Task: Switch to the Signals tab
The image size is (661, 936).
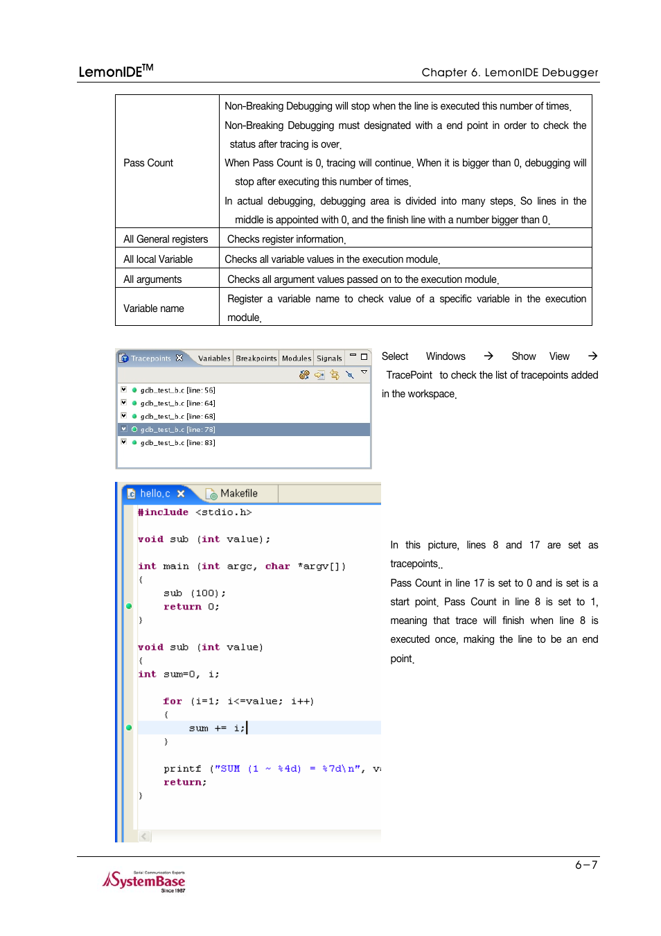Action: click(x=329, y=358)
